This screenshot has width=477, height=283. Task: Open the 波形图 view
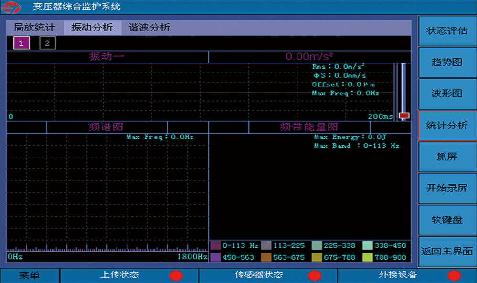pos(447,94)
